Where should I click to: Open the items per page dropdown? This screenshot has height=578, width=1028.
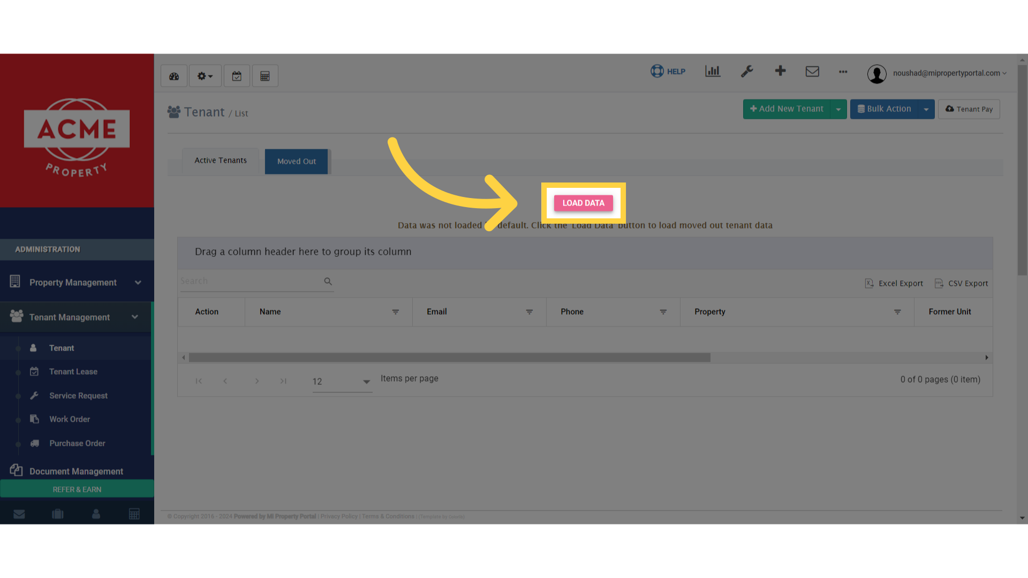342,382
